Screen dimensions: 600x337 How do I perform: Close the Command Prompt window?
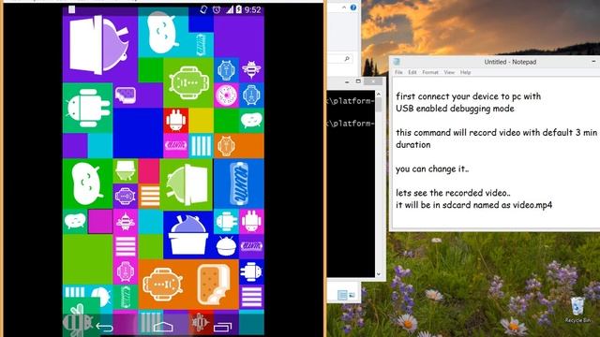pyautogui.click(x=373, y=81)
